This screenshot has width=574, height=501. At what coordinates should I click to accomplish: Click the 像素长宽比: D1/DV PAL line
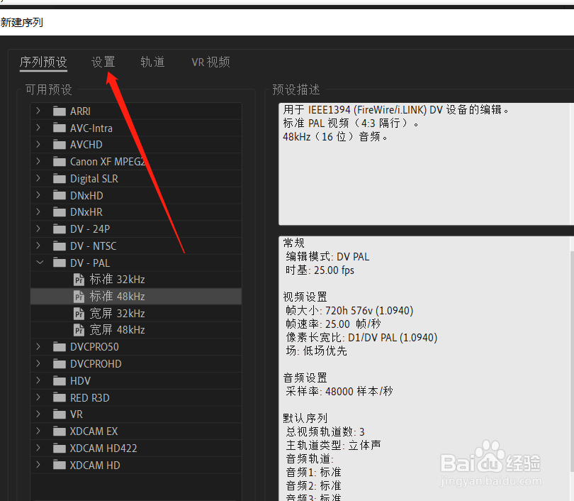click(361, 337)
